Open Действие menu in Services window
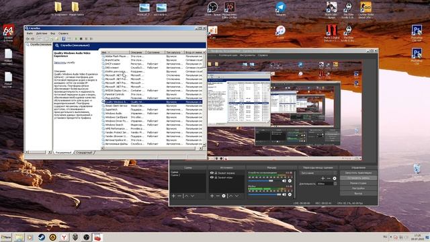 [x=42, y=34]
